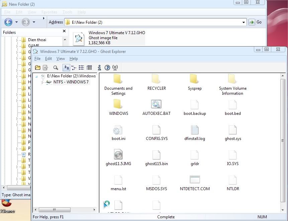Select NTFS - WINDOWS 7 in tree

pos(71,82)
